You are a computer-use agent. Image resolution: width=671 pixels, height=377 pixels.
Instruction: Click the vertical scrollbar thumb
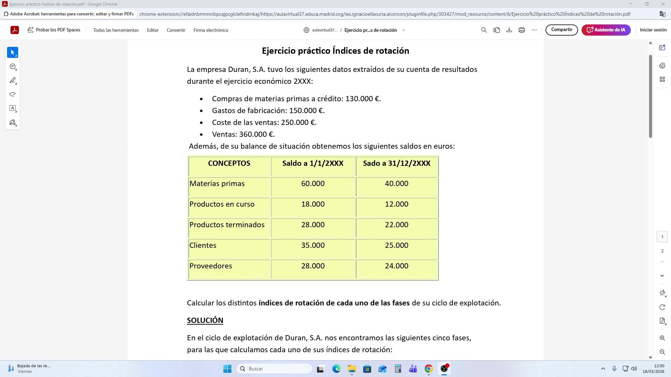(650, 96)
